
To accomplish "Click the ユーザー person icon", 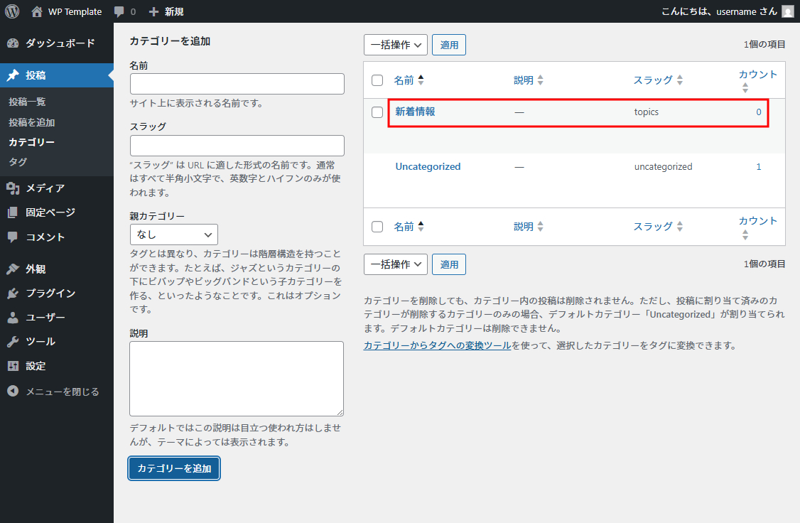I will [x=13, y=318].
